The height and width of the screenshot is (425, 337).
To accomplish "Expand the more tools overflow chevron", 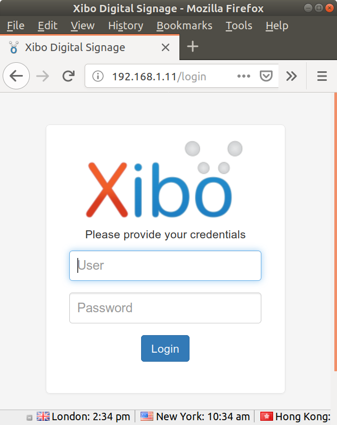I will [291, 76].
